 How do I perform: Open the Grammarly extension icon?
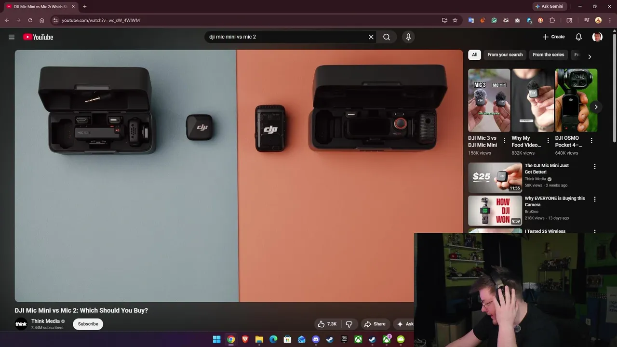(494, 20)
